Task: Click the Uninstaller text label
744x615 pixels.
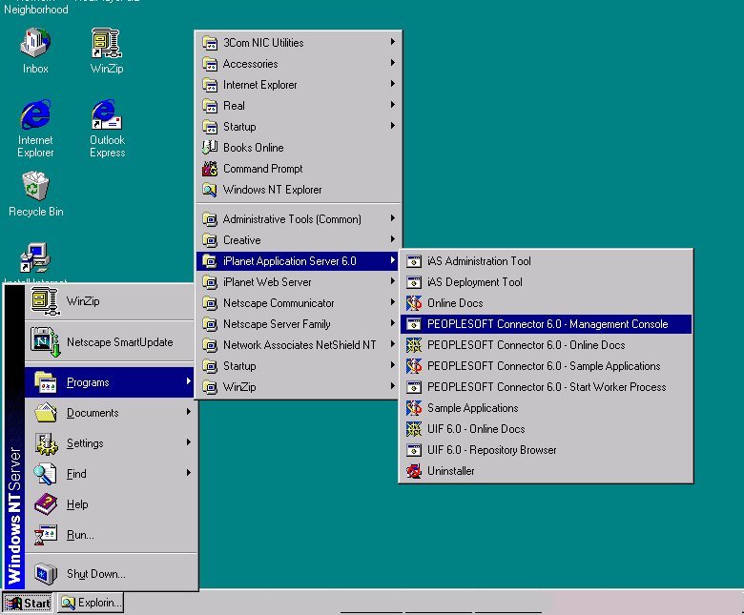Action: tap(451, 471)
